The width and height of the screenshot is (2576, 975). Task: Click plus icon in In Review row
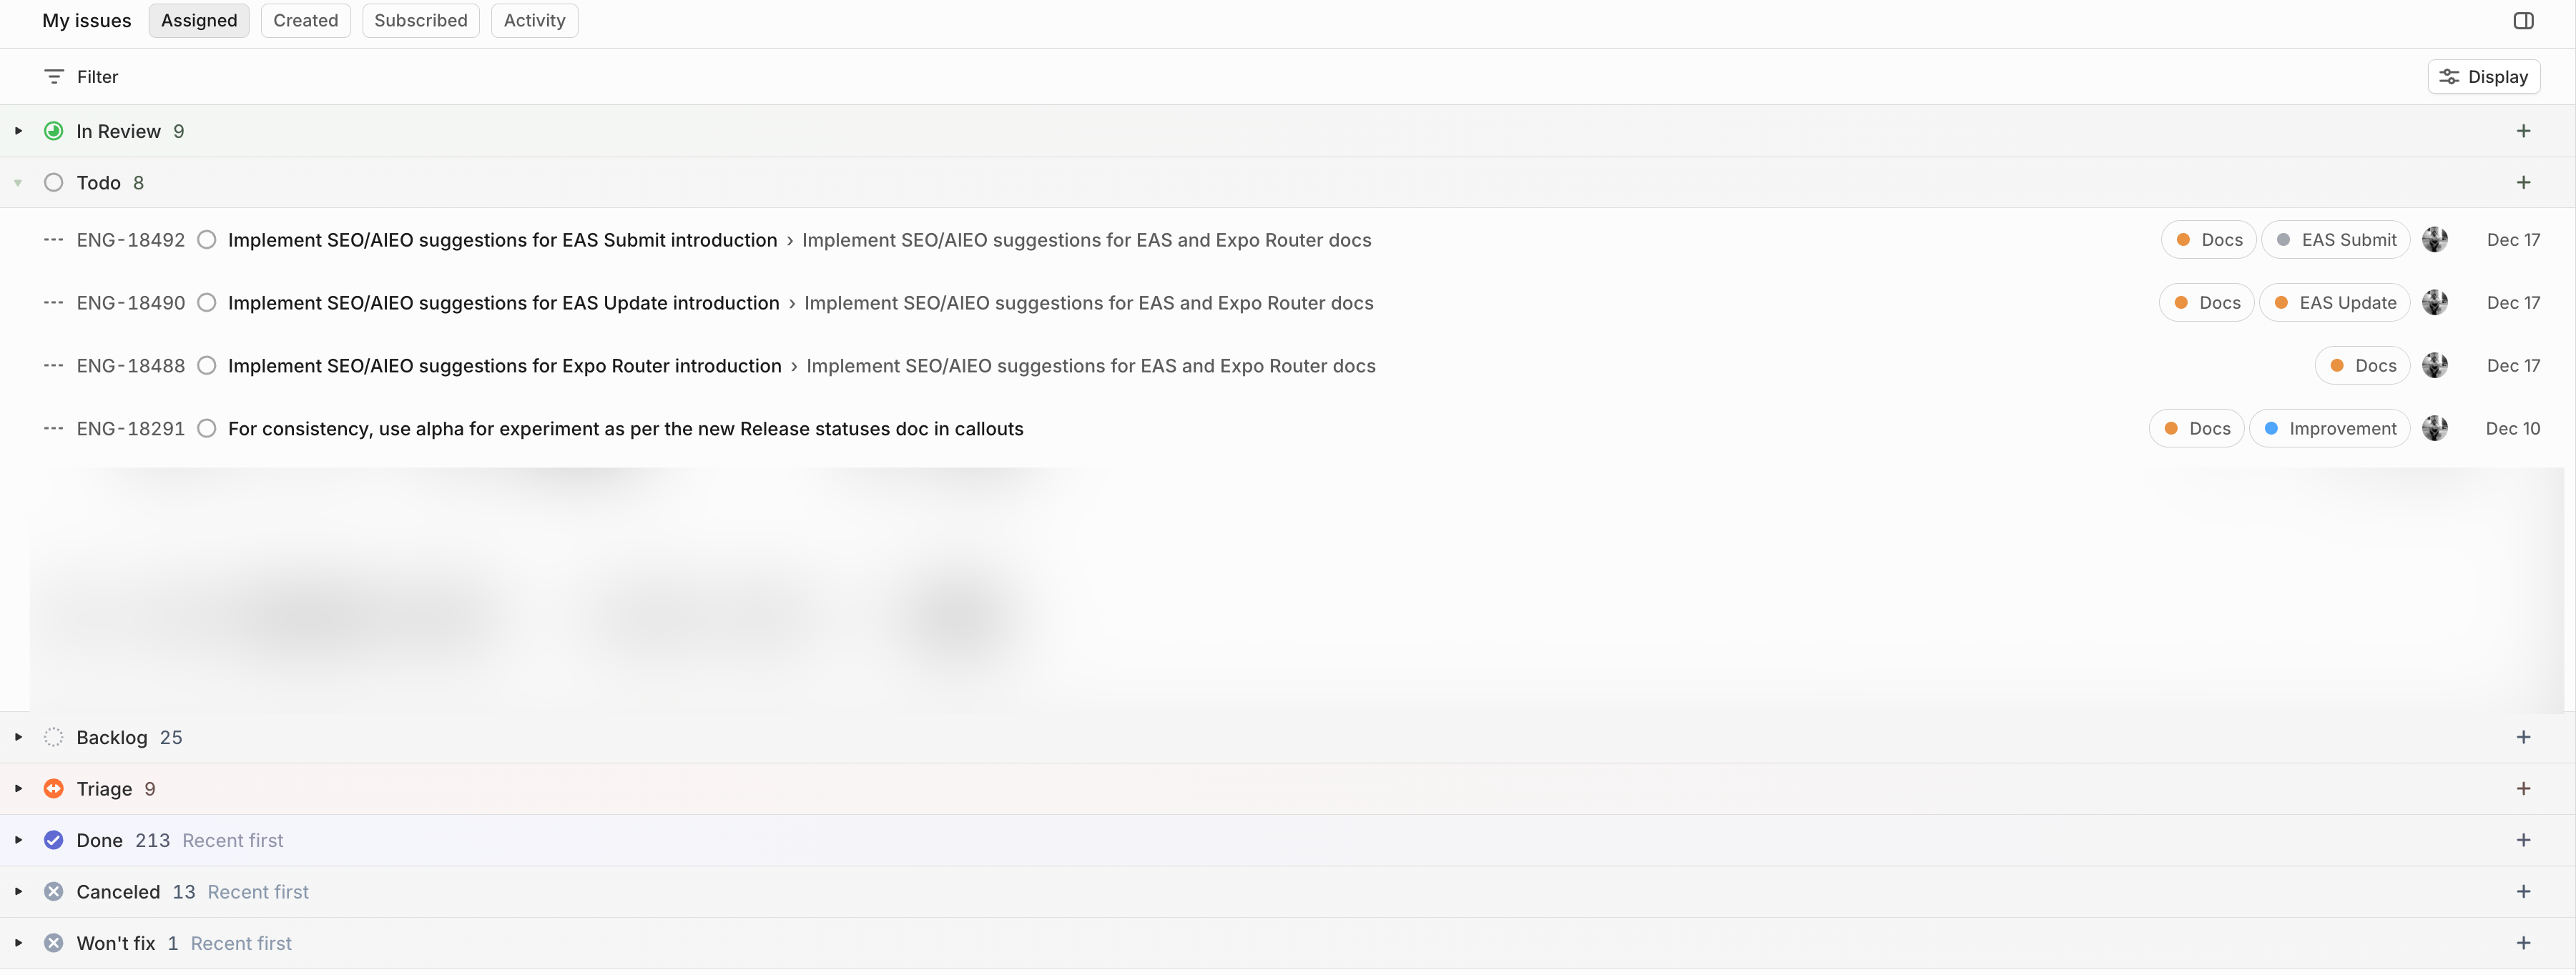tap(2523, 131)
